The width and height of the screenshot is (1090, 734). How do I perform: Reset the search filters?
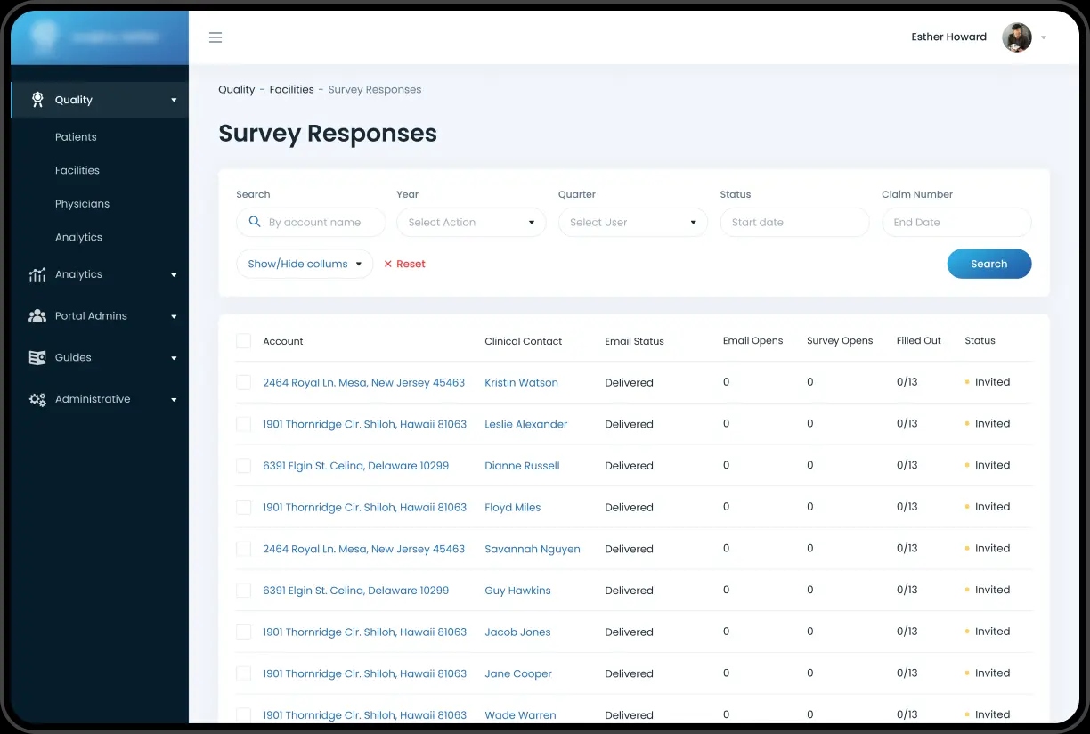[404, 265]
